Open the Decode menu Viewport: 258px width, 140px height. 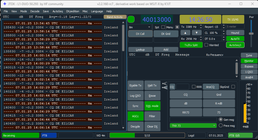click(35, 11)
